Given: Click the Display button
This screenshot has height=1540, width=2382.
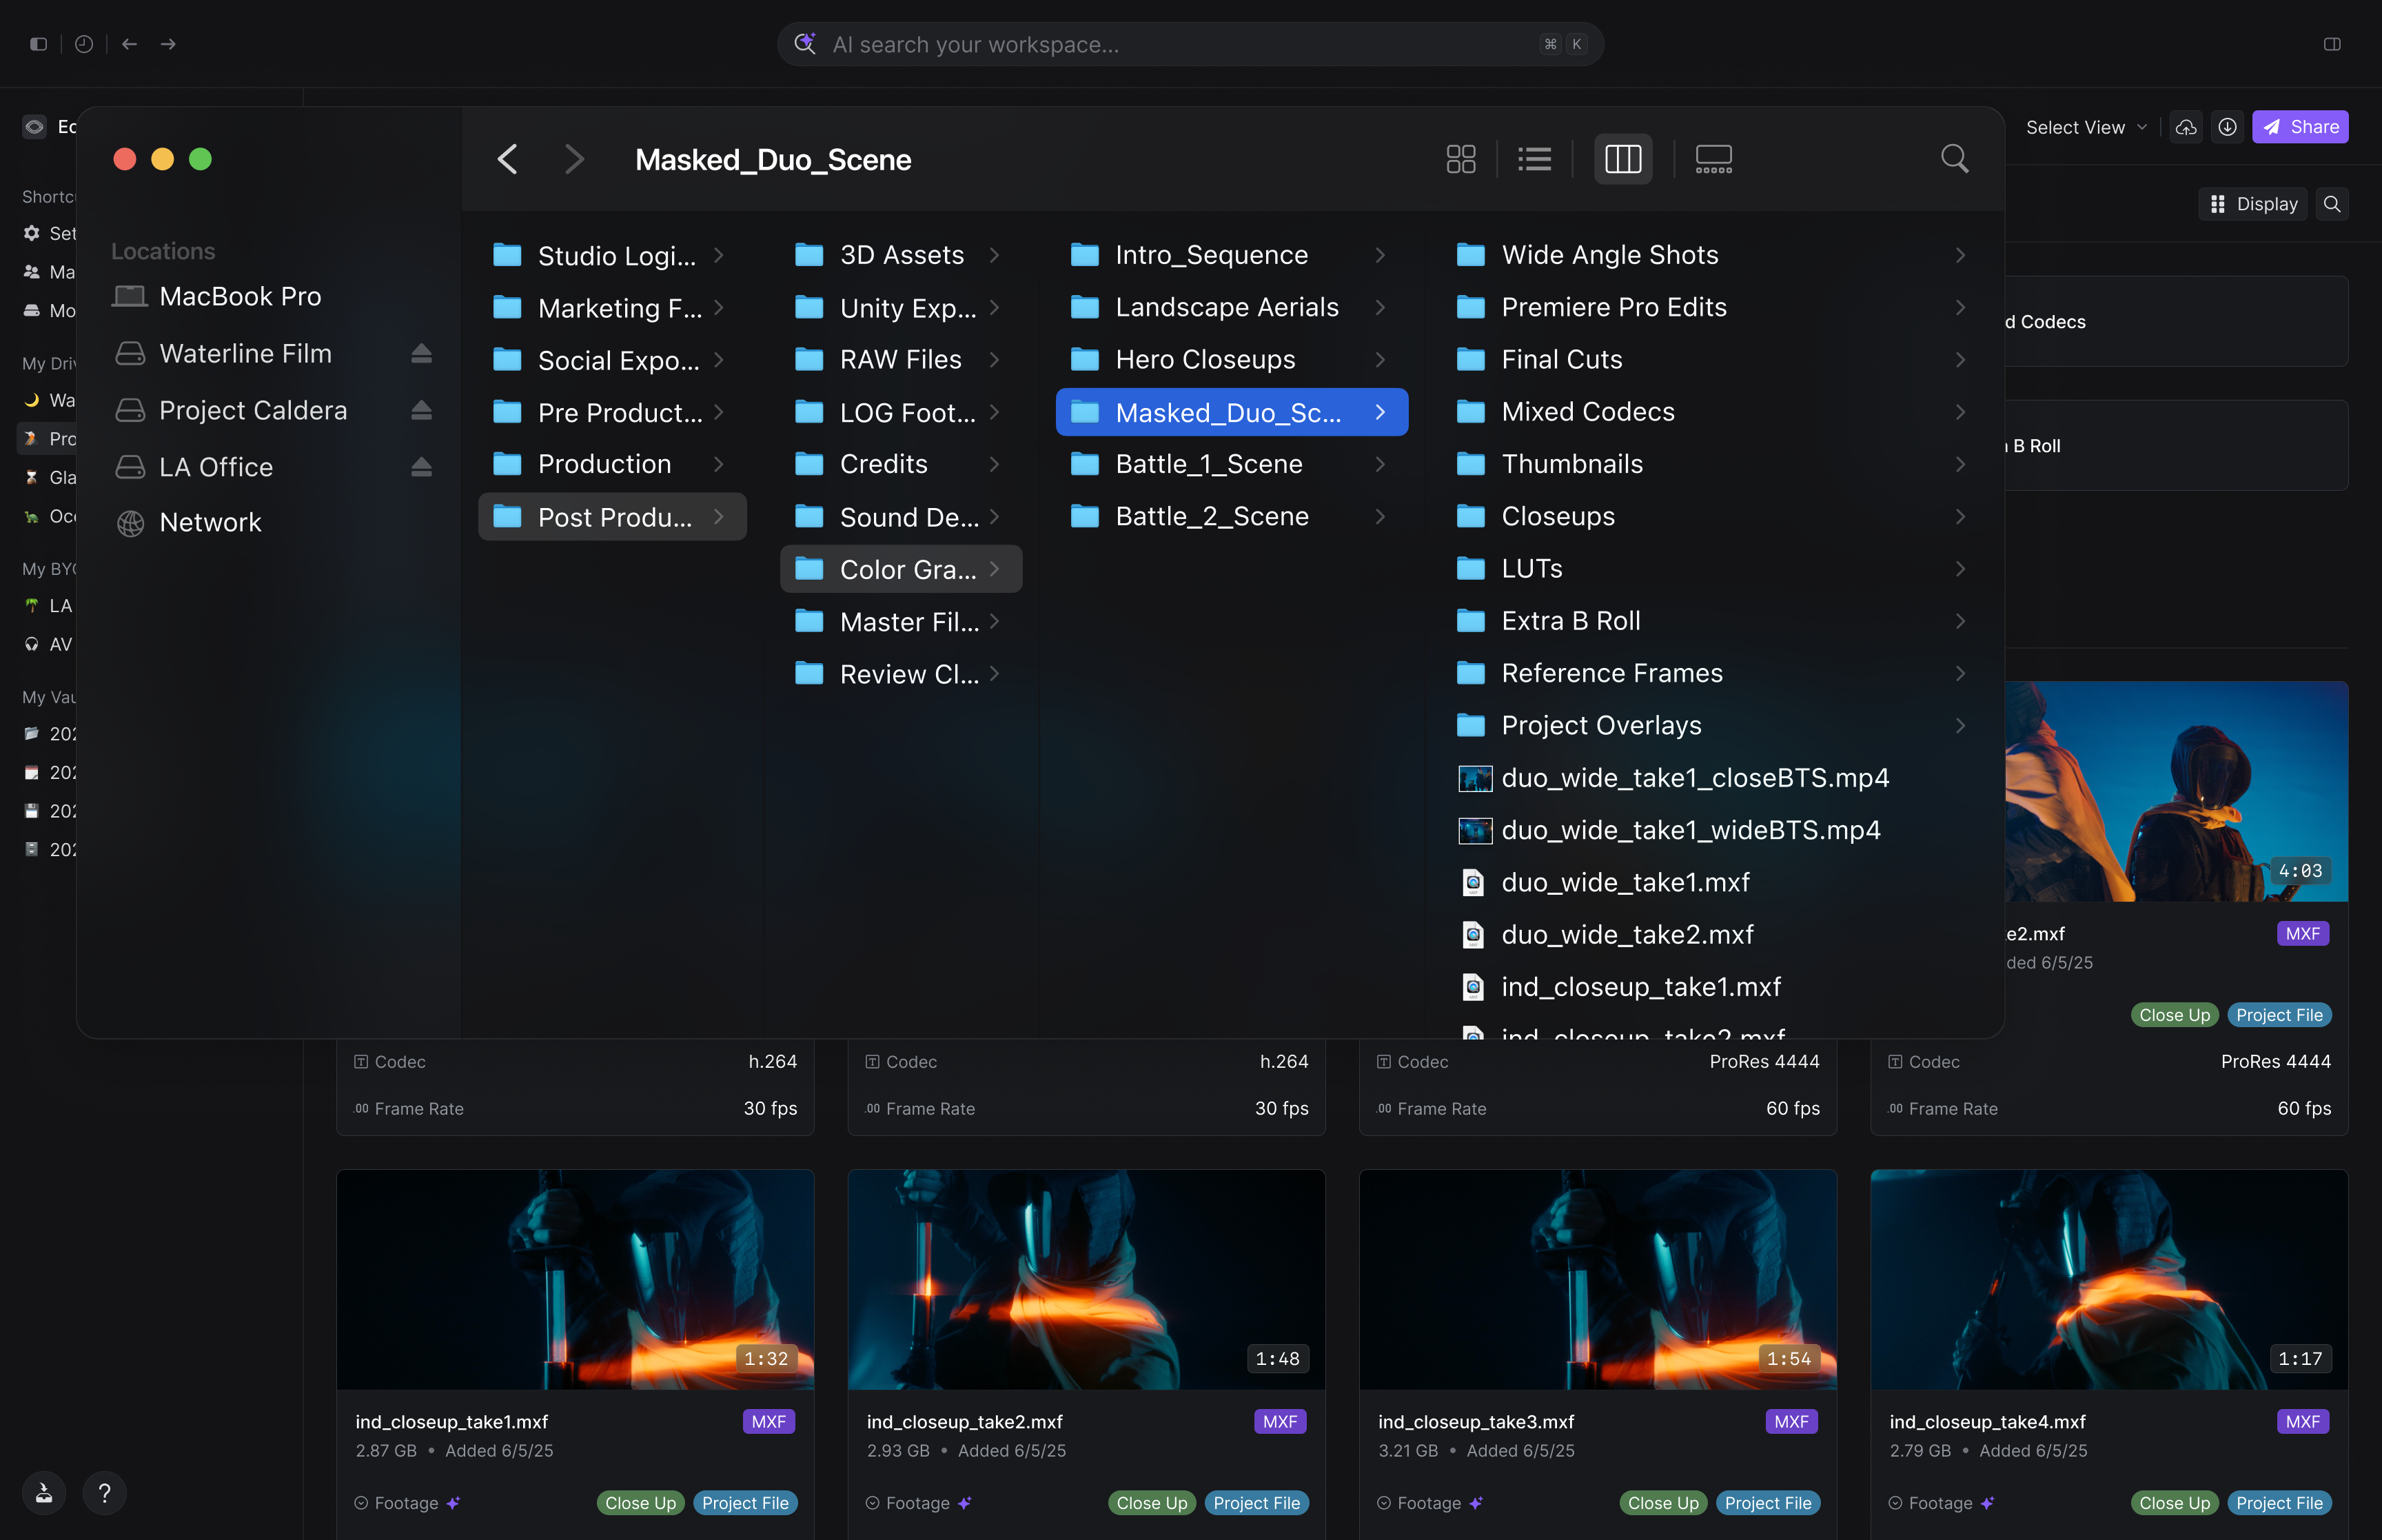Looking at the screenshot, I should coord(2253,204).
